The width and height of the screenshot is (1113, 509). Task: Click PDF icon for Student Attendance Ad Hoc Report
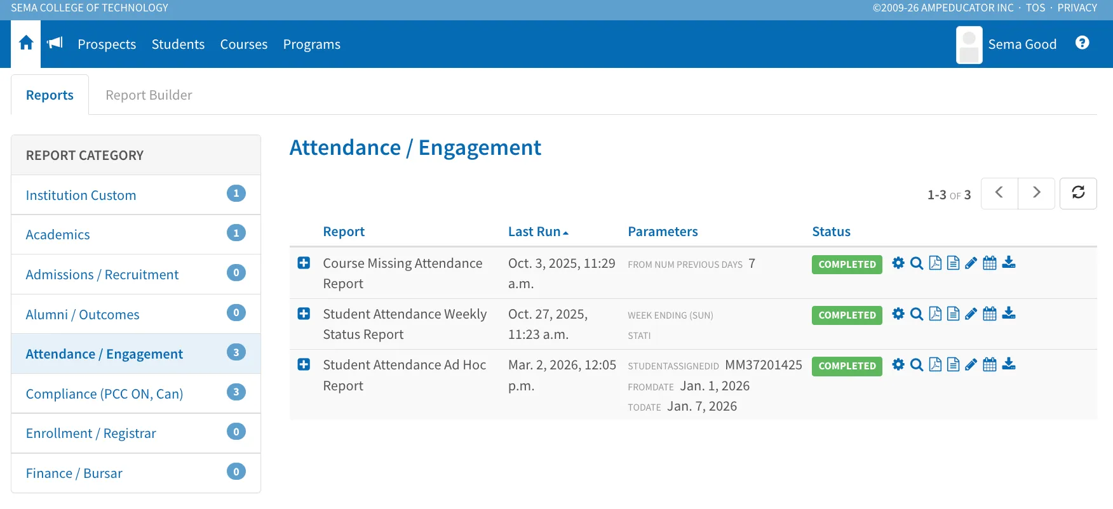click(935, 364)
